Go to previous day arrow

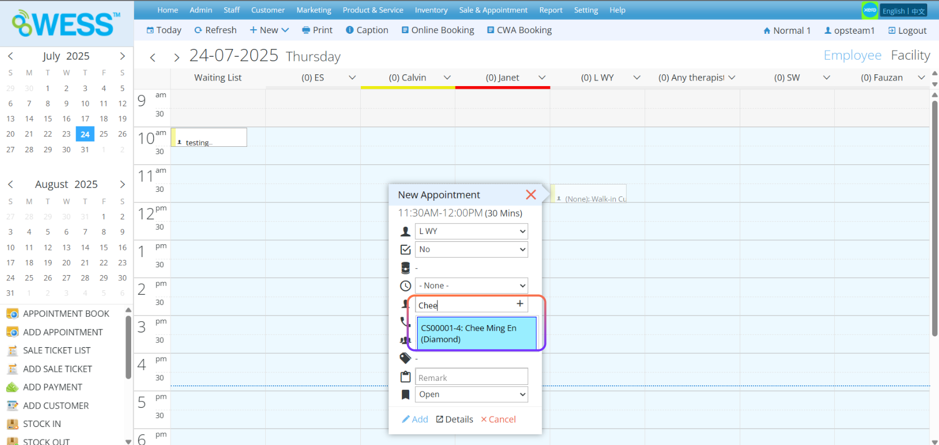tap(153, 57)
